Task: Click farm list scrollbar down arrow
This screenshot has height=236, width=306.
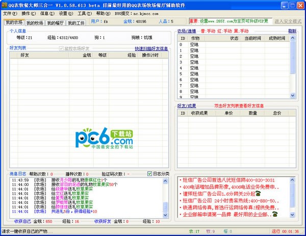Action: point(292,95)
